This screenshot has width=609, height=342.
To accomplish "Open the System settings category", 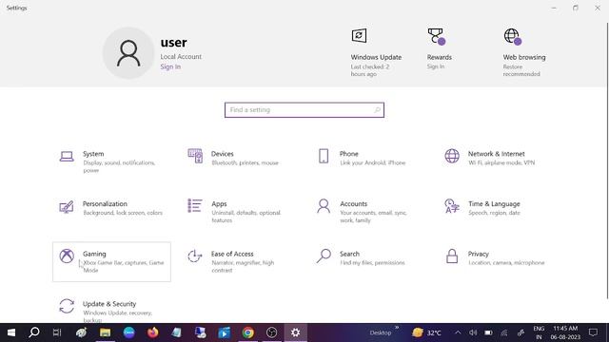I will click(x=111, y=161).
